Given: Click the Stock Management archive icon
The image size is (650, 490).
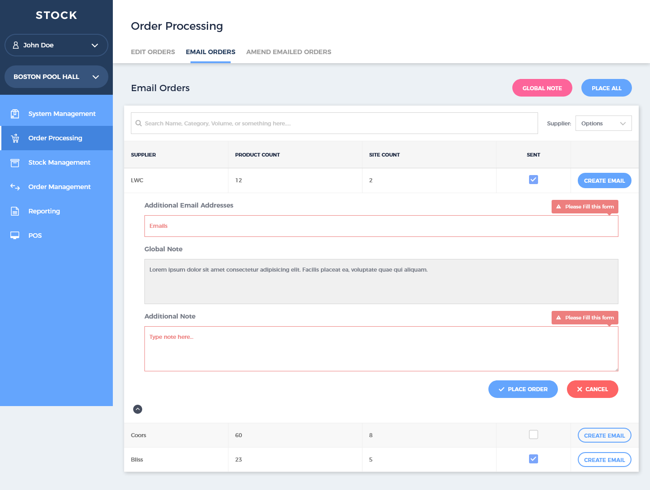Looking at the screenshot, I should pos(15,162).
